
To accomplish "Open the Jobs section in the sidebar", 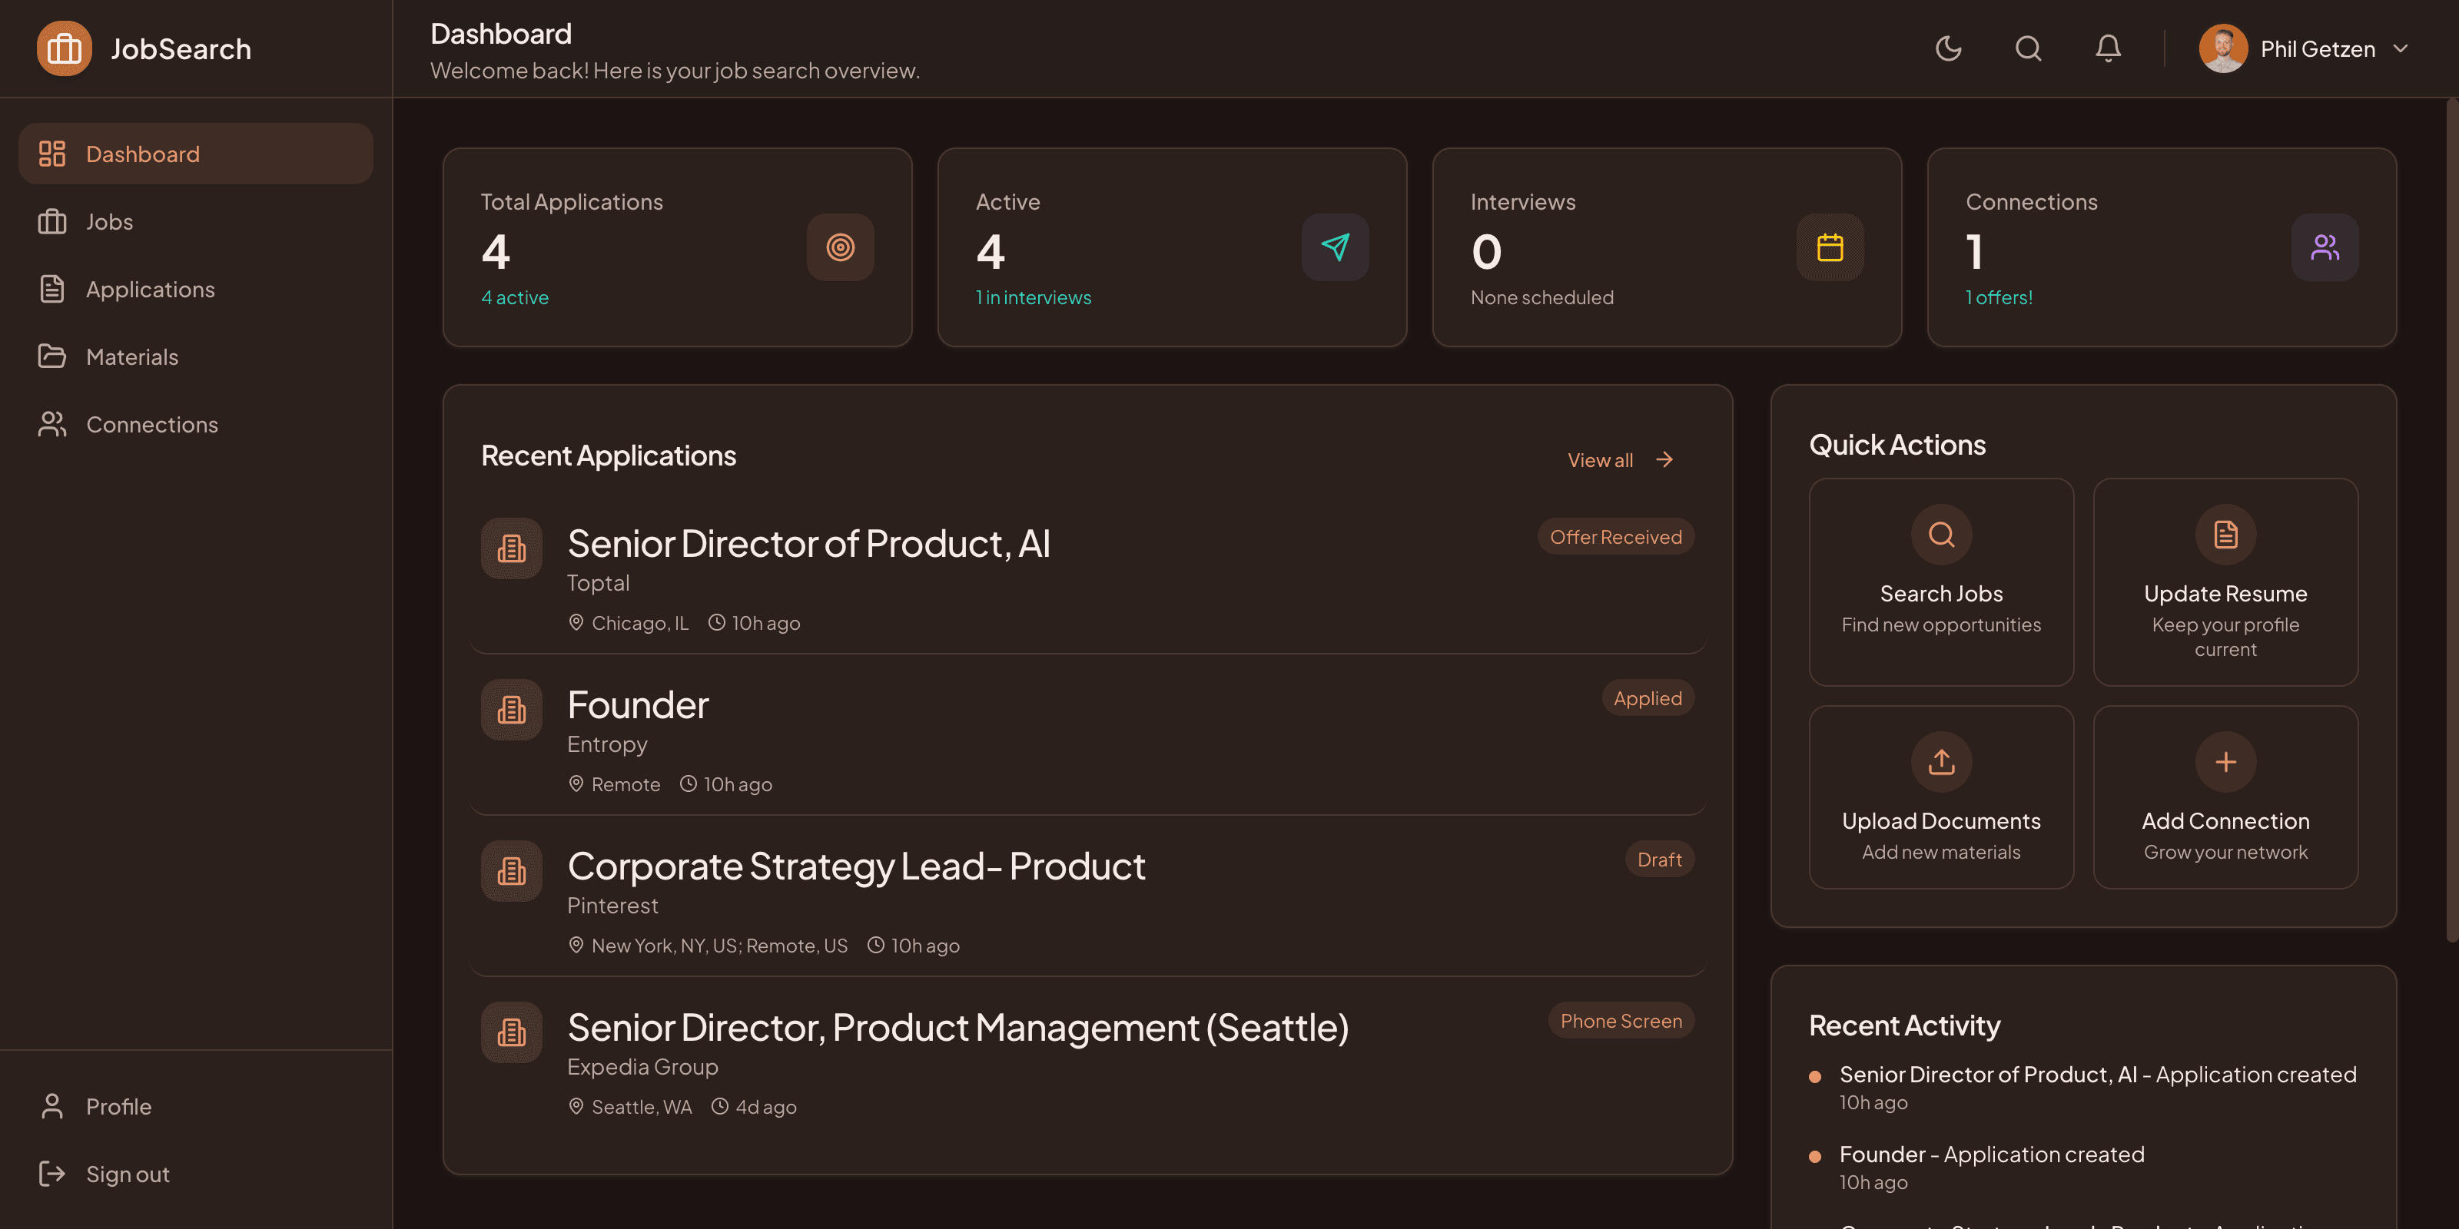I will pos(109,221).
